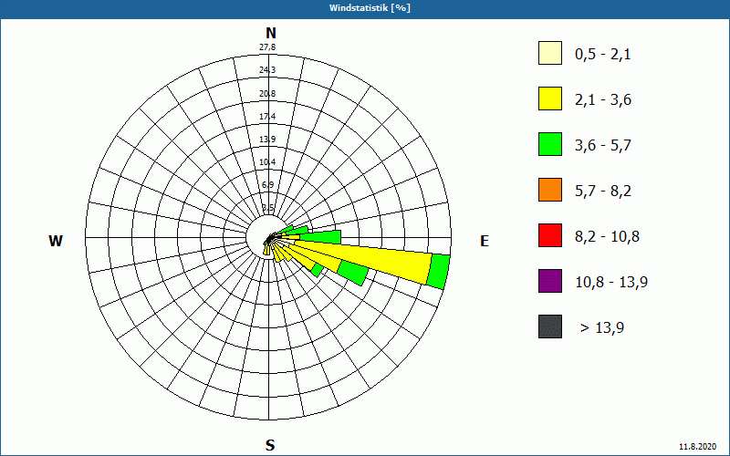Click the E compass label

coord(485,241)
